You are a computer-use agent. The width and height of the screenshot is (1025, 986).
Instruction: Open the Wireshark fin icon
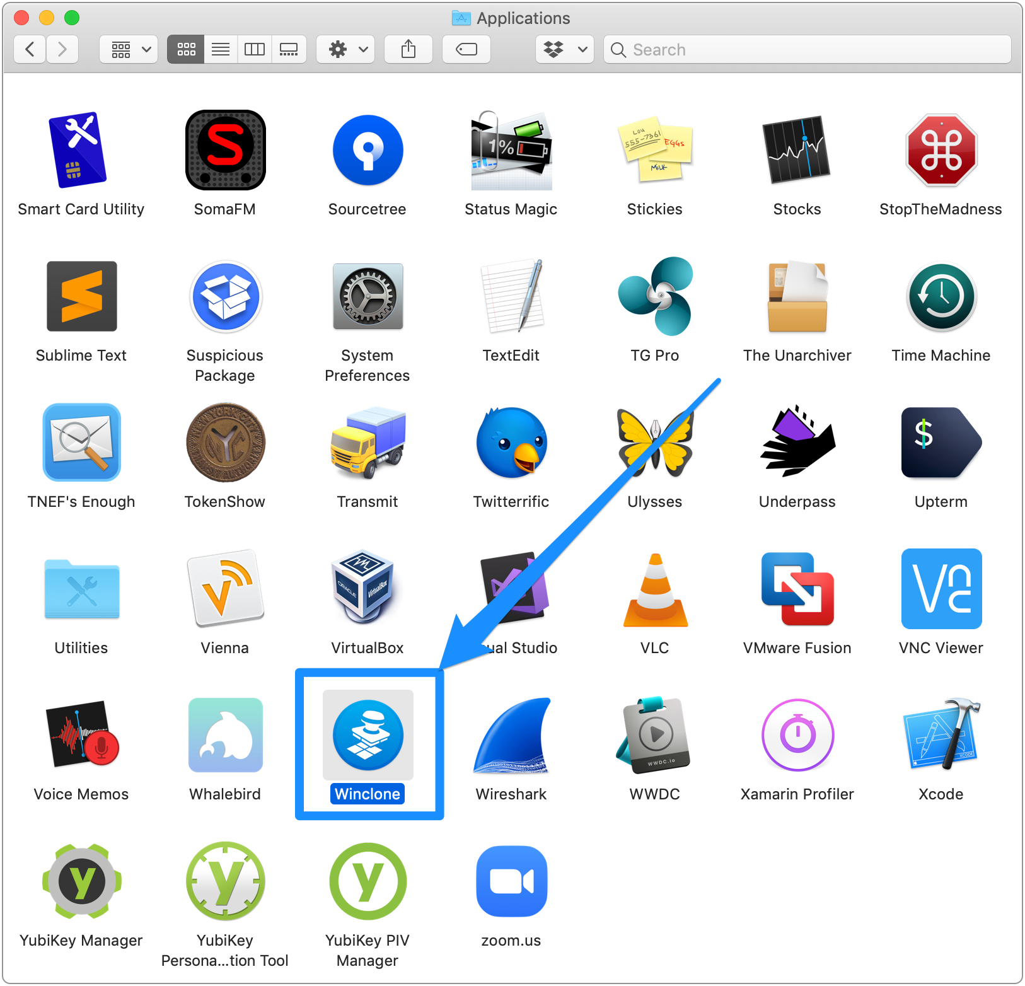click(511, 735)
